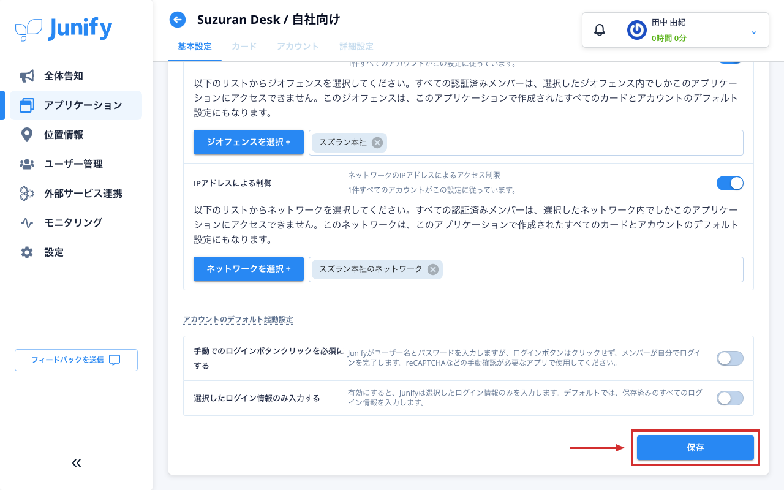Open 外部サービス連携 menu item
The width and height of the screenshot is (784, 490).
[76, 194]
